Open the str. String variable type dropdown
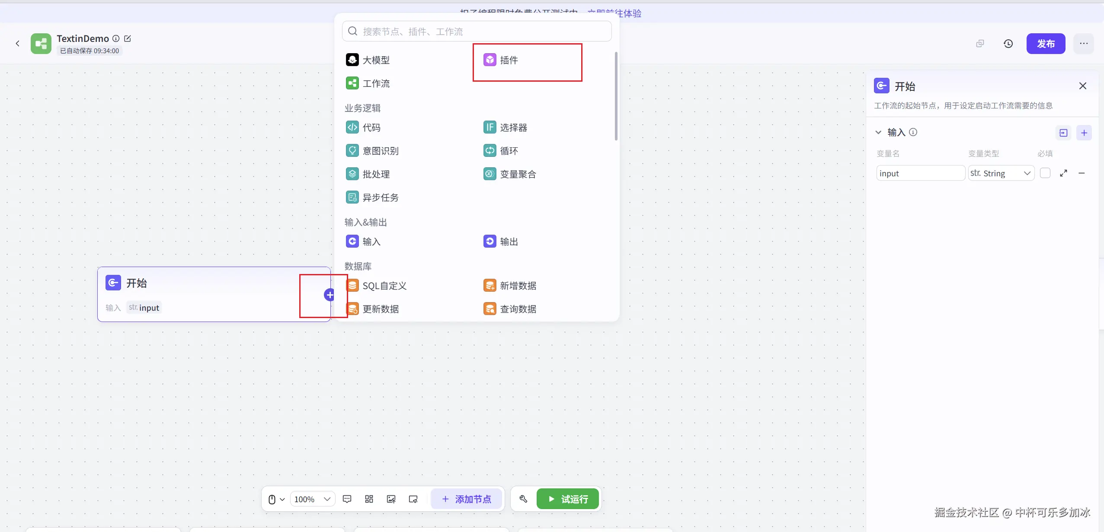1104x532 pixels. click(x=1001, y=173)
